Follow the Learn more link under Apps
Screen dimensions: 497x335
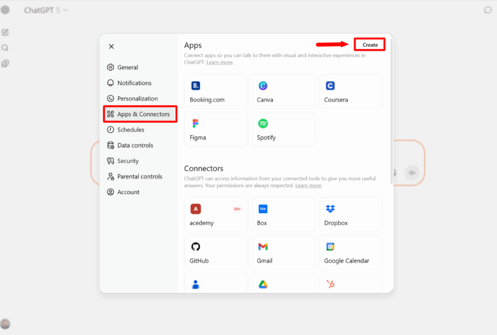[x=219, y=63]
